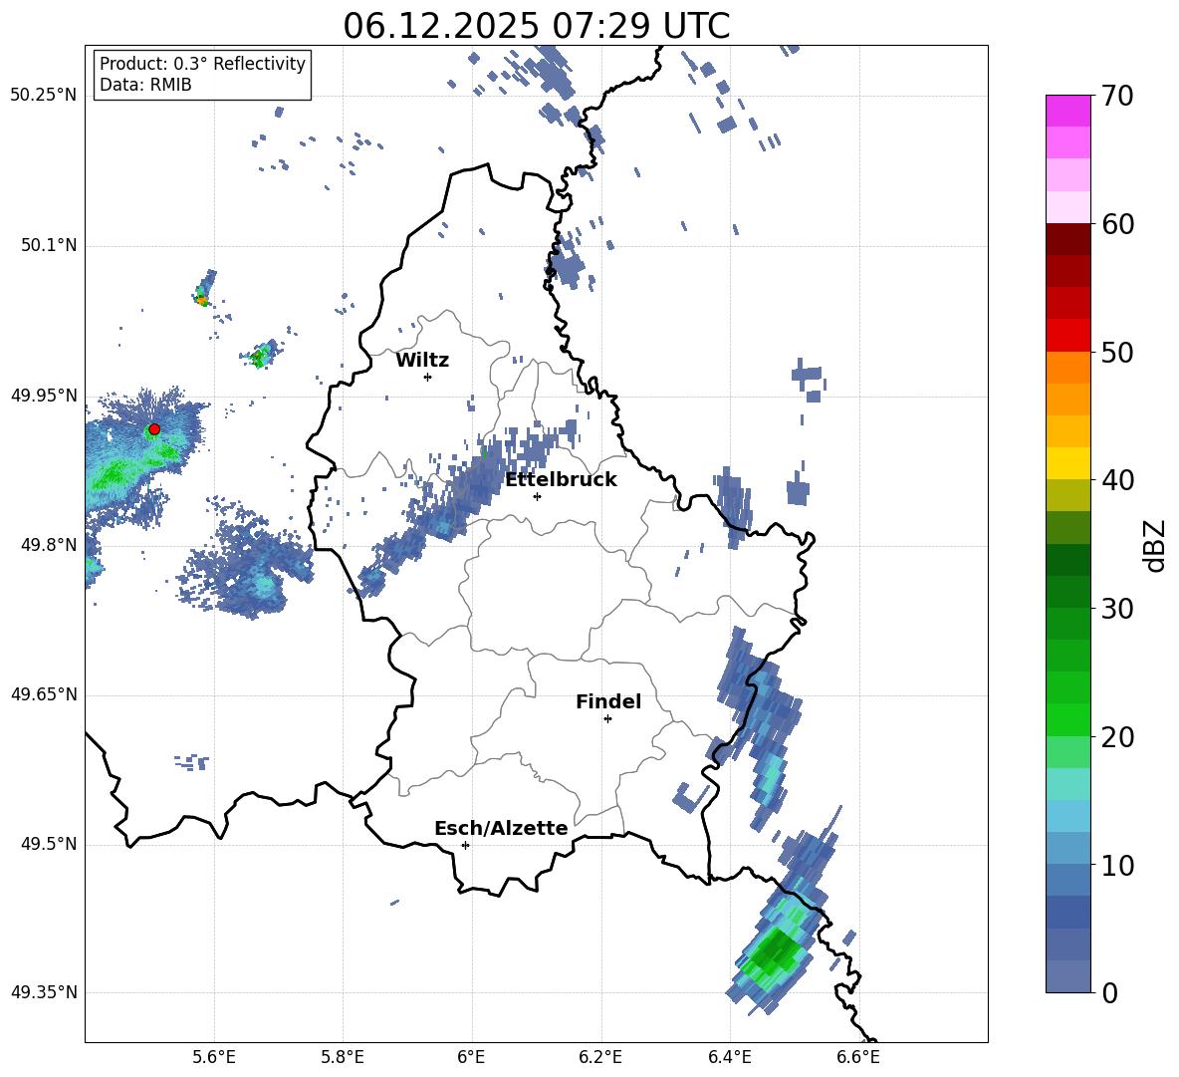Image resolution: width=1179 pixels, height=1077 pixels.
Task: Click the magenta swatch below 70 on the colorbar
Action: coord(1067,111)
